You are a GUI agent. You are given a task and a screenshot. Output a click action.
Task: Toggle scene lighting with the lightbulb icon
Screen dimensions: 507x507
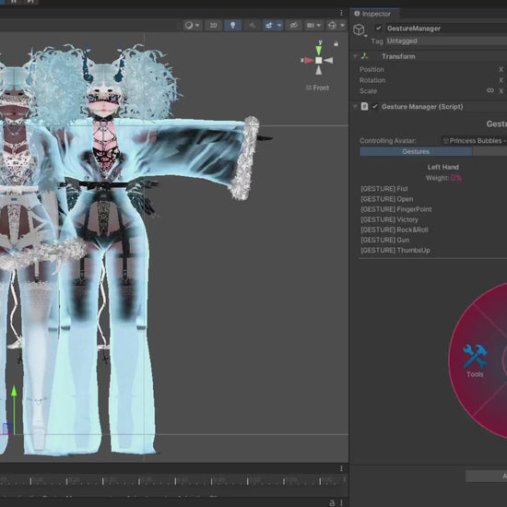pos(233,25)
